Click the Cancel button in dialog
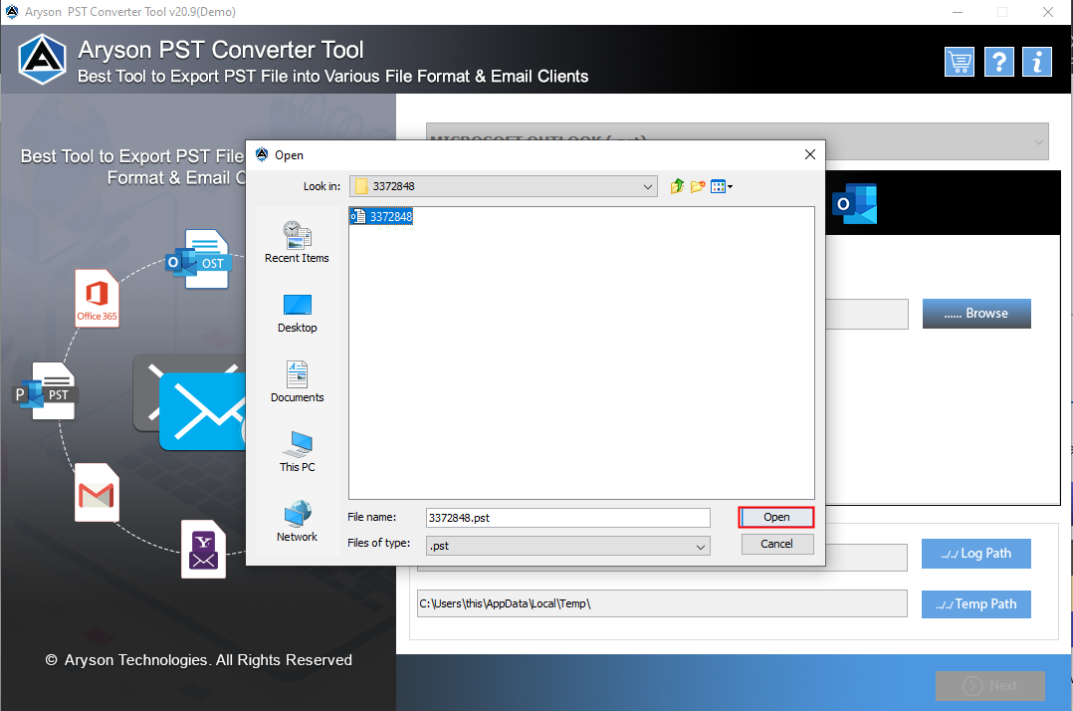This screenshot has height=711, width=1073. tap(776, 544)
